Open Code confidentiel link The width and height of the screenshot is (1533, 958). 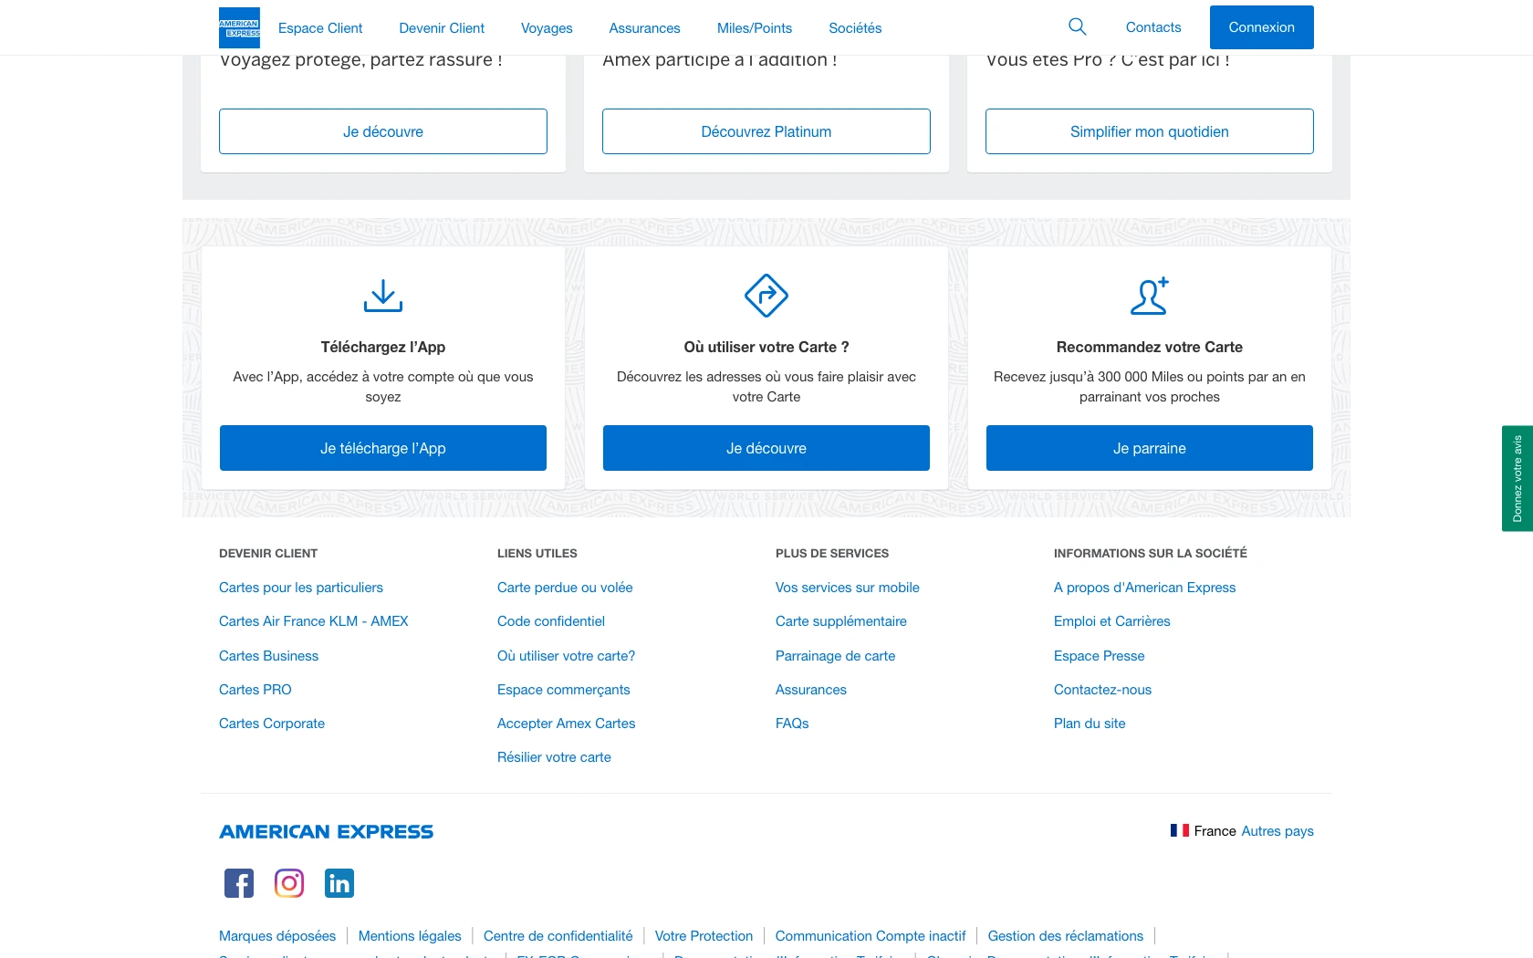(551, 621)
